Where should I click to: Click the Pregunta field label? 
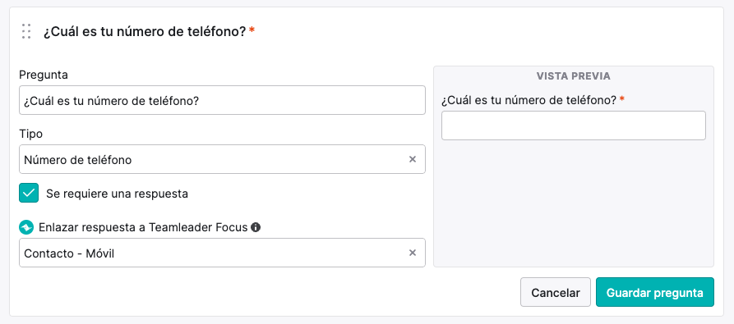(44, 75)
